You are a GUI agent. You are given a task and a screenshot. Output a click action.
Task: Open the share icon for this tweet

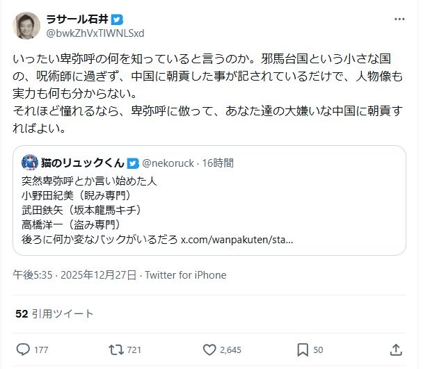pos(395,349)
